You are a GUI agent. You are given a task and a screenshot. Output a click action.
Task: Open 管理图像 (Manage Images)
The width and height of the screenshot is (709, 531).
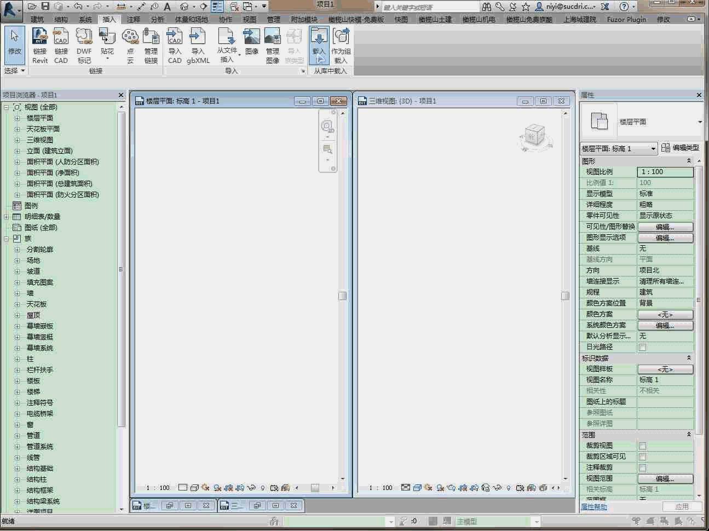click(273, 46)
